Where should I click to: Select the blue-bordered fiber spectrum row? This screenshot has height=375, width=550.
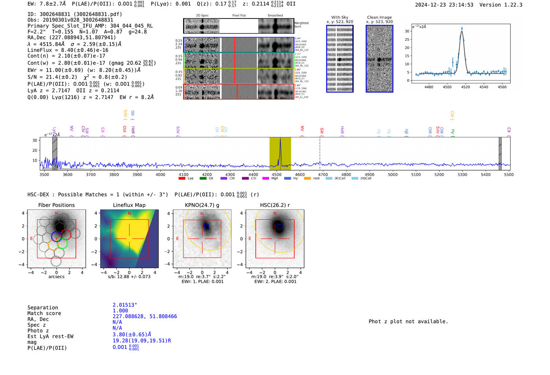[x=238, y=45]
